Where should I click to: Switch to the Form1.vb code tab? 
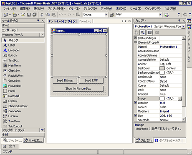click(x=85, y=21)
